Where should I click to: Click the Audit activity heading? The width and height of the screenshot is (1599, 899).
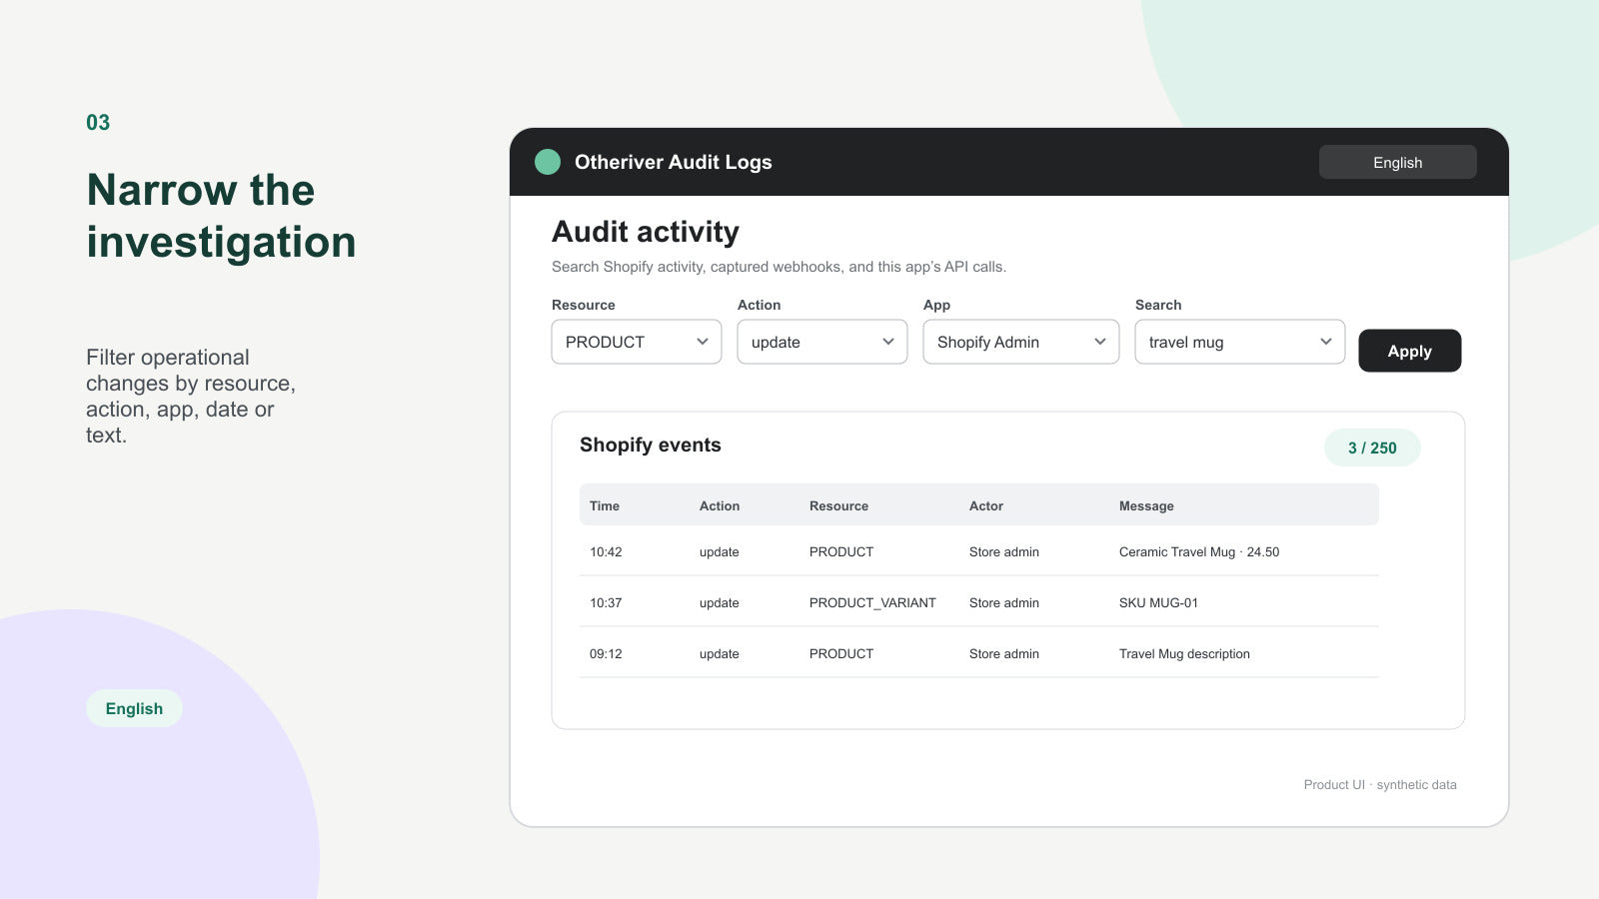coord(646,232)
